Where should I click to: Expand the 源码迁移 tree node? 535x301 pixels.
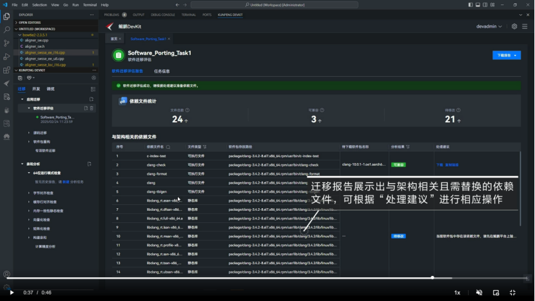point(28,133)
